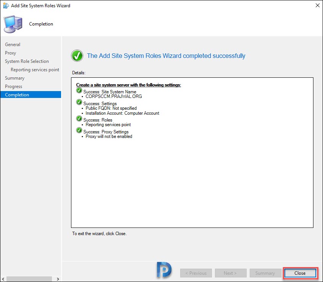Click 'Create a site system server' heading
This screenshot has height=282, width=323.
tap(129, 85)
